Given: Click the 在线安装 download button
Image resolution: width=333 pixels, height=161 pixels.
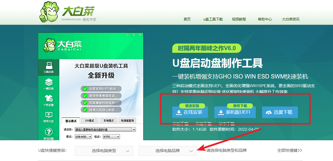Looking at the screenshot, I should click(x=190, y=112).
